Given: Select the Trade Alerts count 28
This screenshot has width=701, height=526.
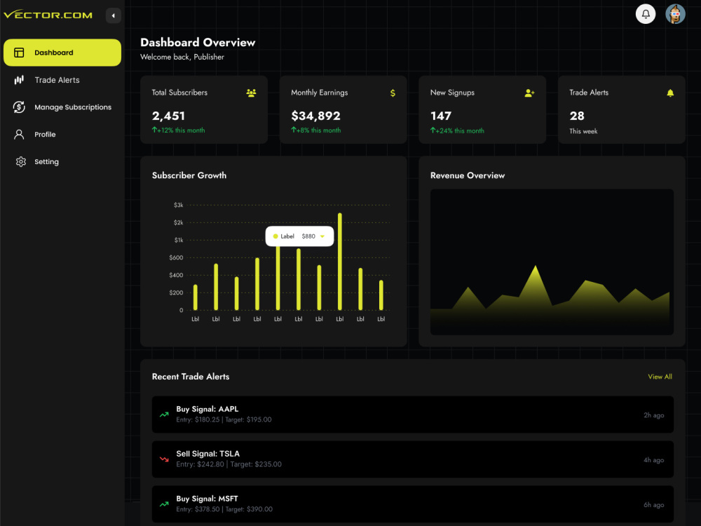Looking at the screenshot, I should [x=577, y=116].
